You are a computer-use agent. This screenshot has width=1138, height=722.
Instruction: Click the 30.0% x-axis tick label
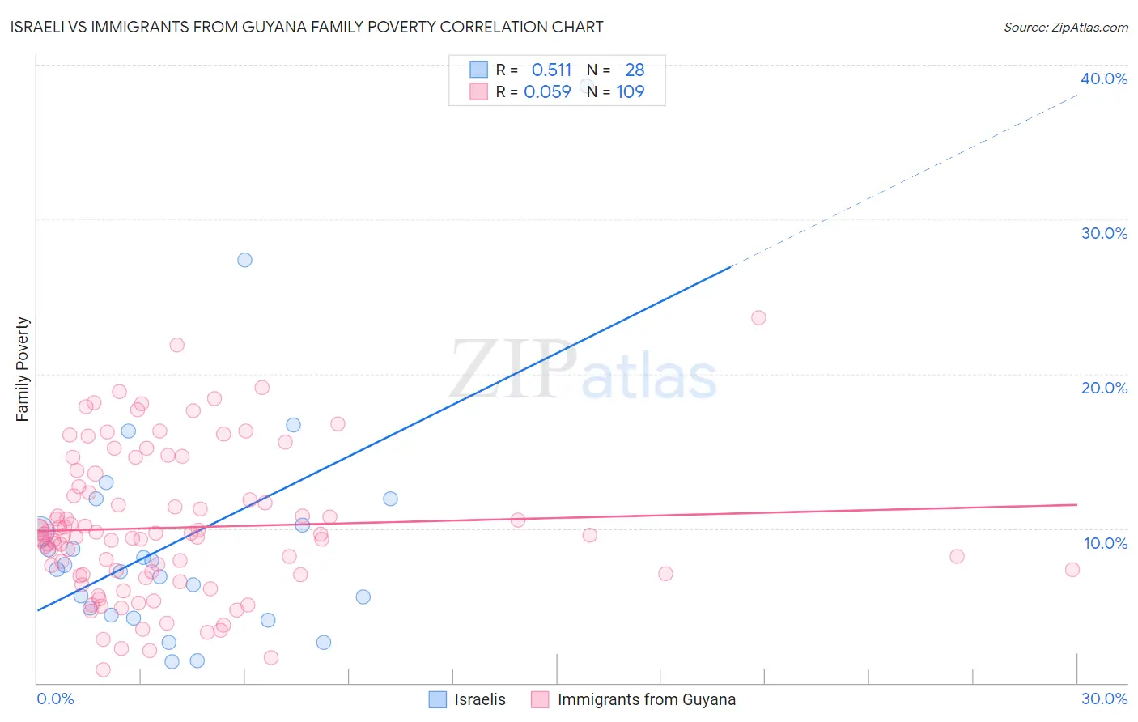(1104, 699)
